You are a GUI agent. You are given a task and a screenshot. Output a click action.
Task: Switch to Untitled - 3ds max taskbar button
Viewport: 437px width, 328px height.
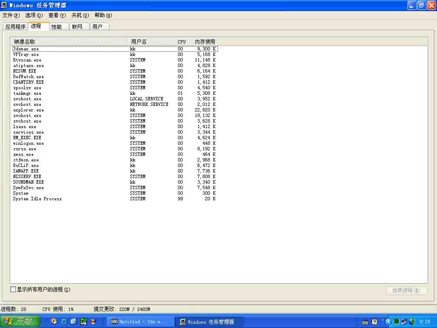coord(141,322)
